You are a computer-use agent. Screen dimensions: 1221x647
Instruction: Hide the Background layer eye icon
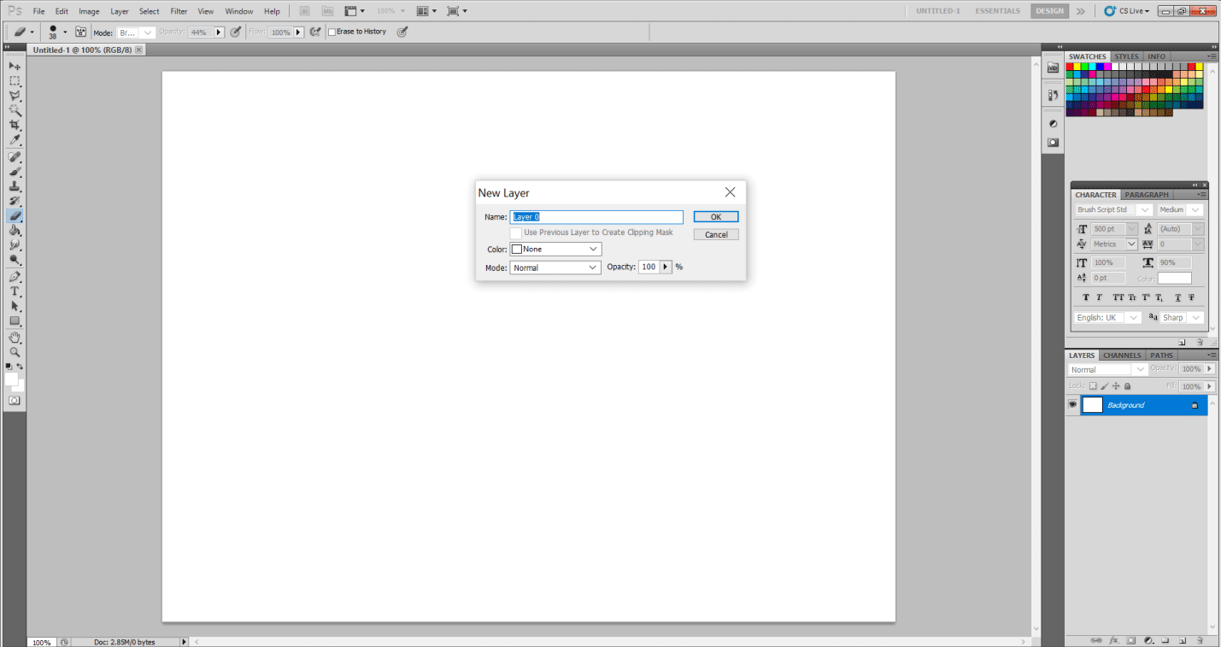point(1073,405)
